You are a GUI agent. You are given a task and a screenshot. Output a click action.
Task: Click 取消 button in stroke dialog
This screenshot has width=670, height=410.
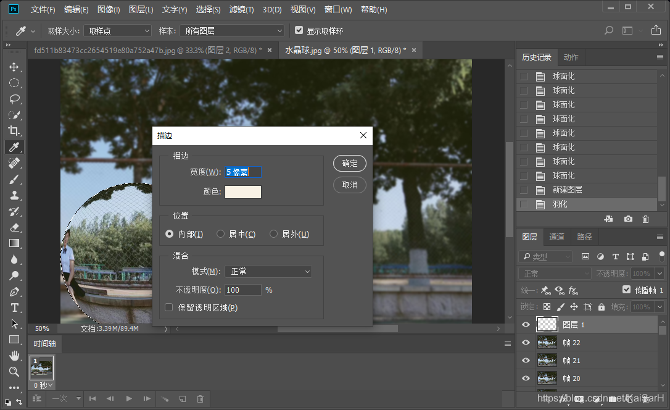pos(350,185)
